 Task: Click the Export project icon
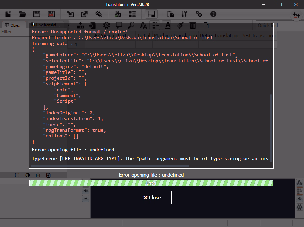(x=84, y=14)
